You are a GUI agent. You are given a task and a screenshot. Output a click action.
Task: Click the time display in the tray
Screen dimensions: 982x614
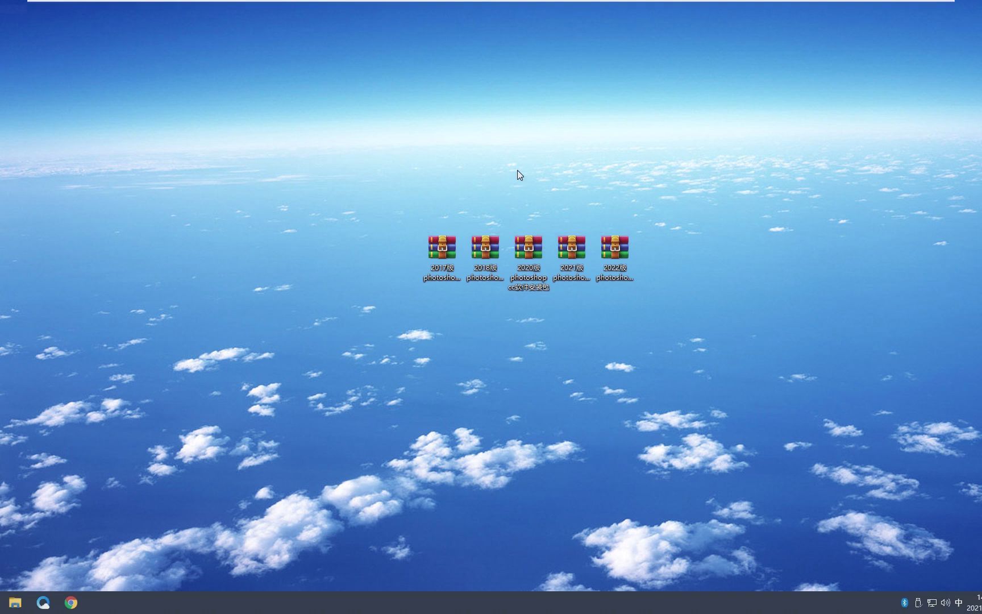[x=975, y=597]
